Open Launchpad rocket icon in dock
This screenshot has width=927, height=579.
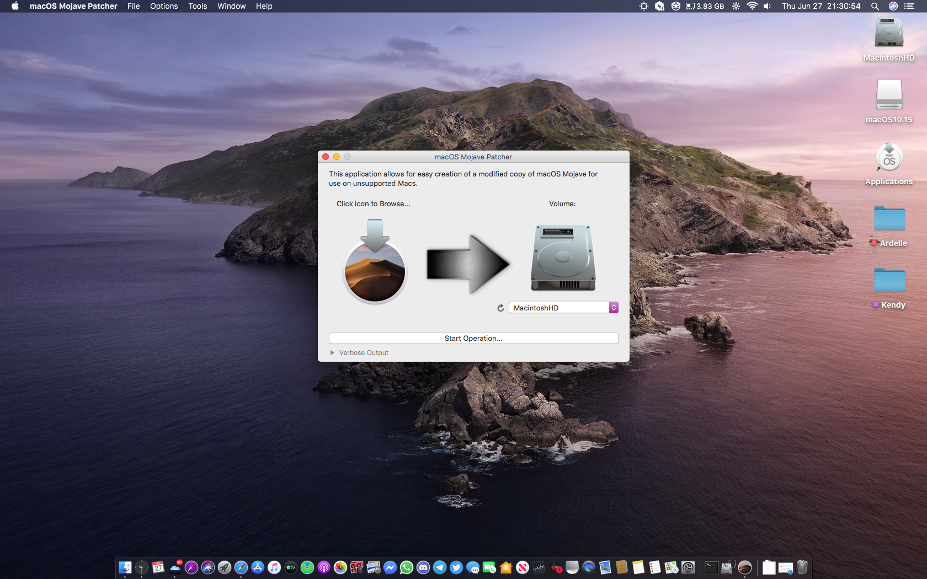225,567
